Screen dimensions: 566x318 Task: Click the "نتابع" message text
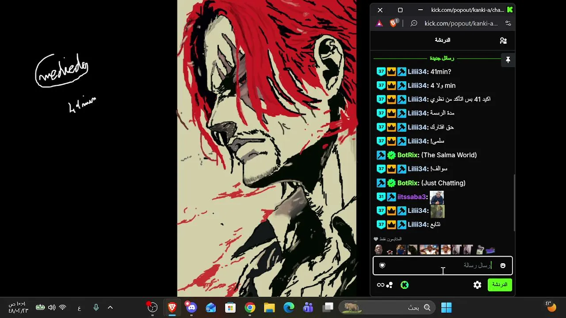click(x=435, y=224)
